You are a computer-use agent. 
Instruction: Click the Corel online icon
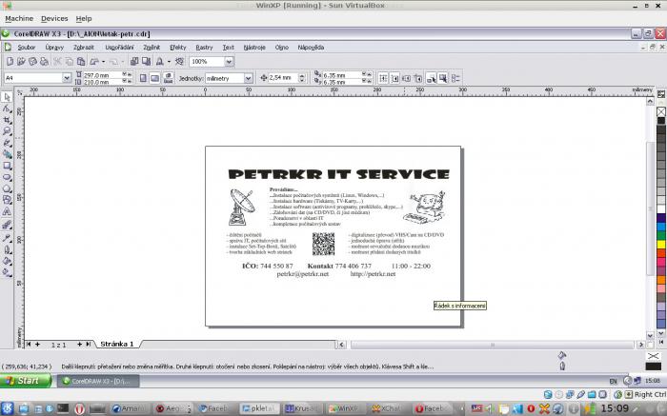point(179,62)
